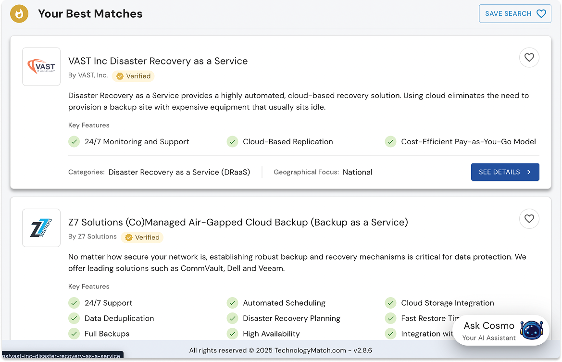Click the checkmark icon for Automated Scheduling
The height and width of the screenshot is (362, 562).
point(232,303)
